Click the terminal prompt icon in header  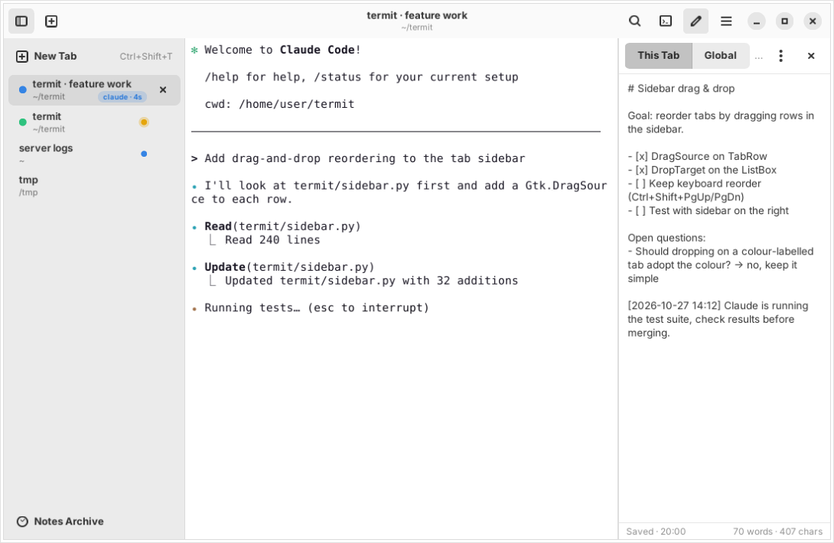[666, 21]
